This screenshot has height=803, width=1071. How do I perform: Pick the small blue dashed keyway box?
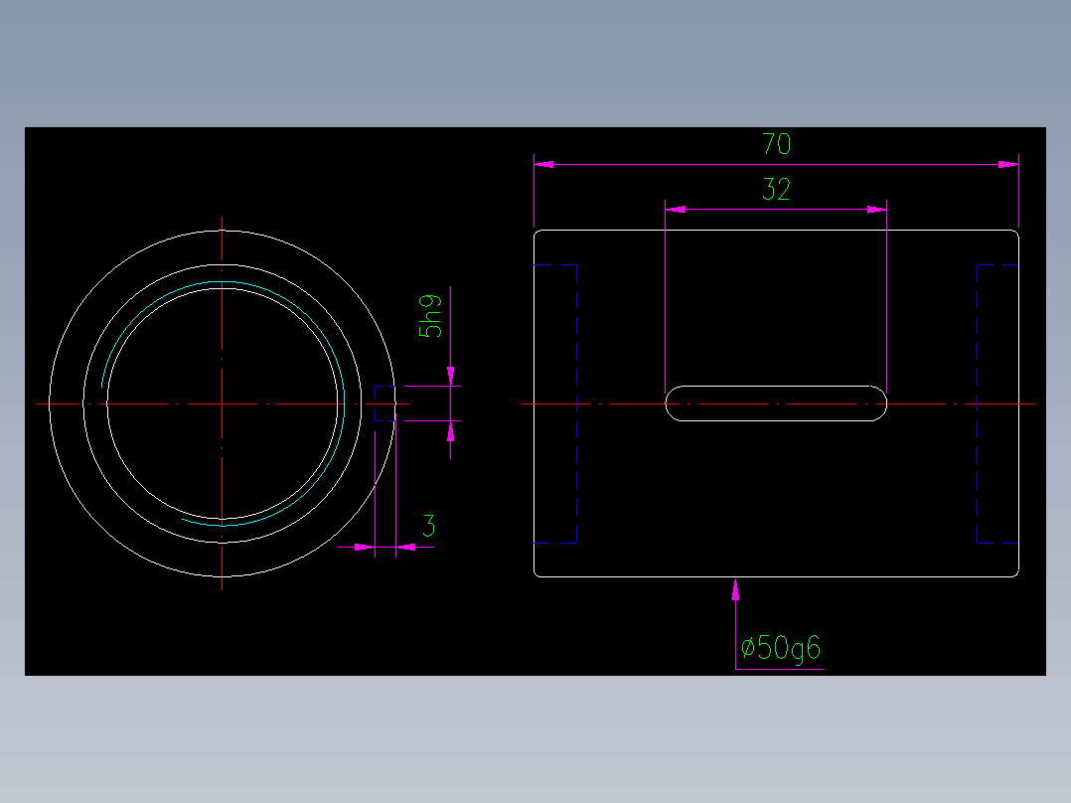(384, 403)
